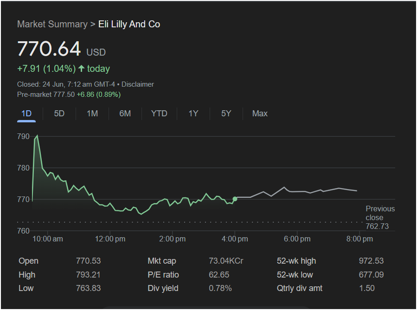Open the Market Summary link

(52, 24)
